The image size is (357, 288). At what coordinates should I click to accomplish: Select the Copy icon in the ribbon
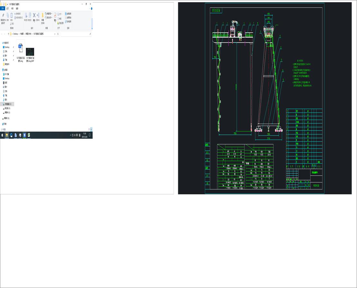click(x=7, y=15)
